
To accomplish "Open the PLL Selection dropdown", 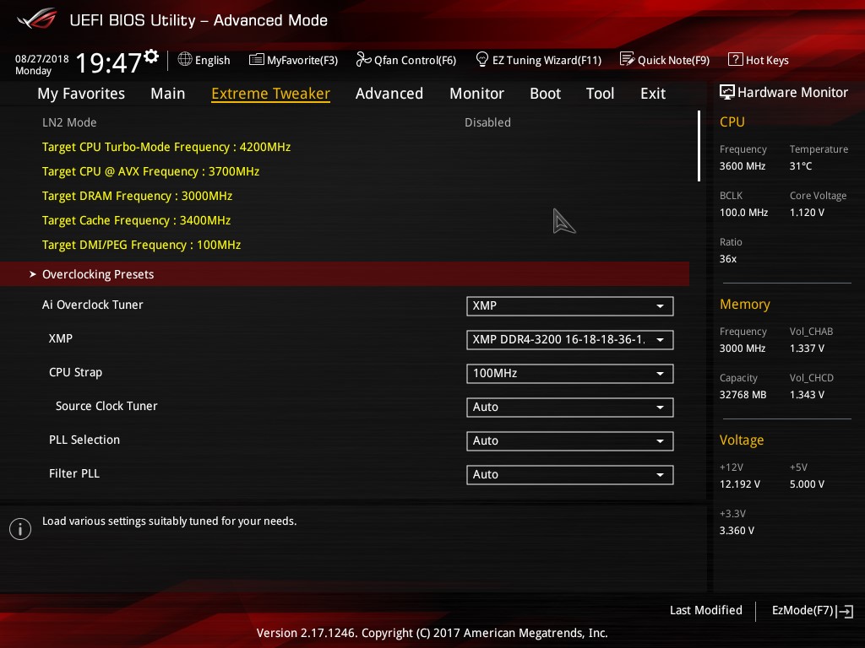I will [570, 440].
